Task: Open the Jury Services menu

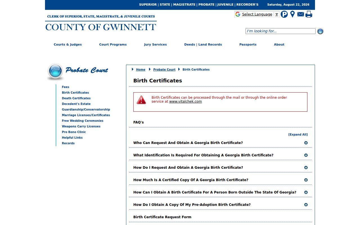Action: point(155,44)
